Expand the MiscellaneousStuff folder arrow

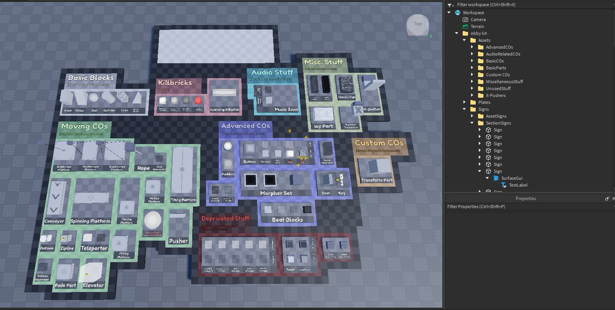(472, 81)
